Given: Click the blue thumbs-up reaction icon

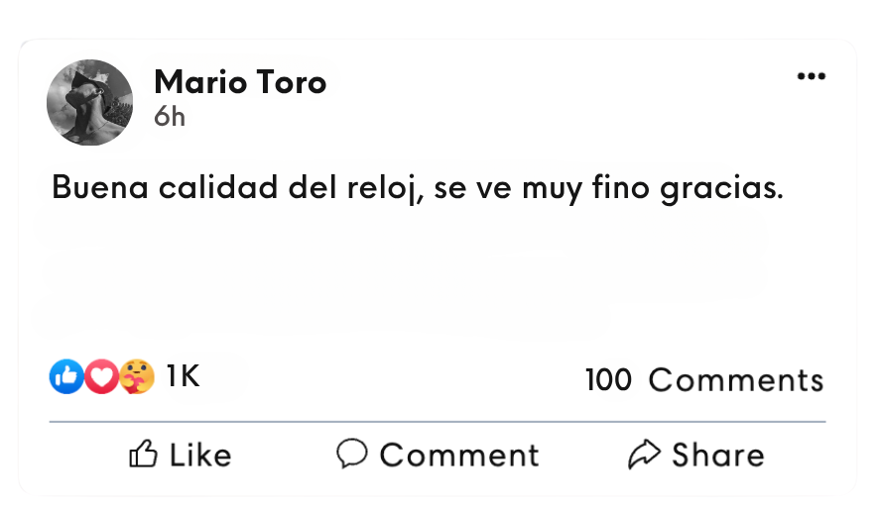Looking at the screenshot, I should [x=65, y=376].
